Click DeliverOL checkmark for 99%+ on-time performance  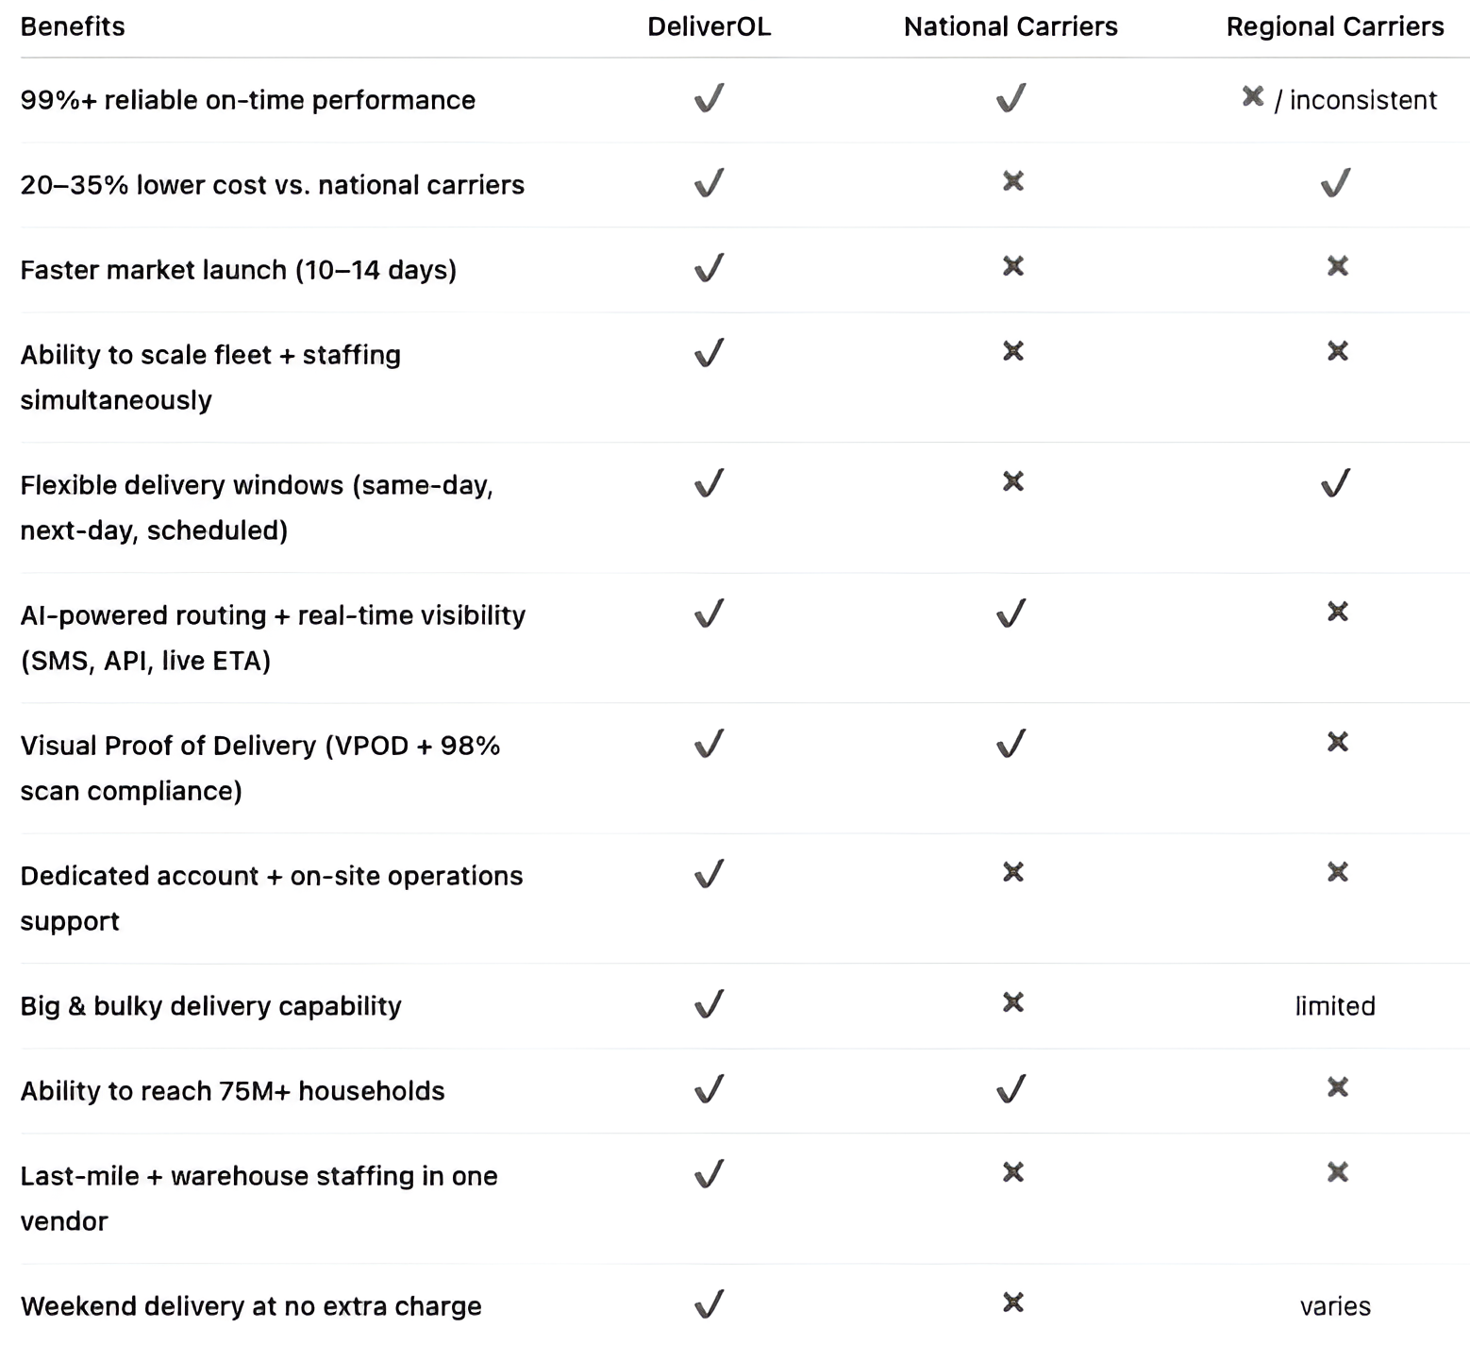(709, 98)
